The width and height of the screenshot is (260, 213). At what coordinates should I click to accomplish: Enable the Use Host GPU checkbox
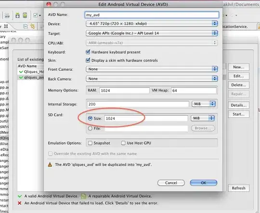coord(123,143)
